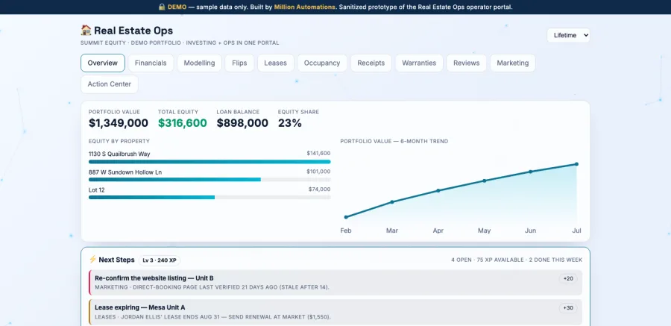Screen dimensions: 671x326
Task: Click the lock icon in the demo banner
Action: (x=162, y=7)
